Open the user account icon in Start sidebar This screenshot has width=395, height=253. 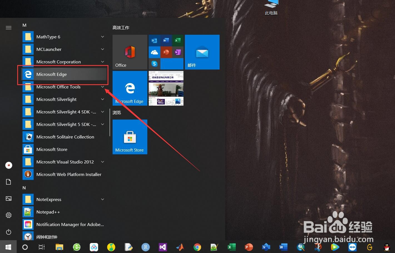pyautogui.click(x=9, y=165)
